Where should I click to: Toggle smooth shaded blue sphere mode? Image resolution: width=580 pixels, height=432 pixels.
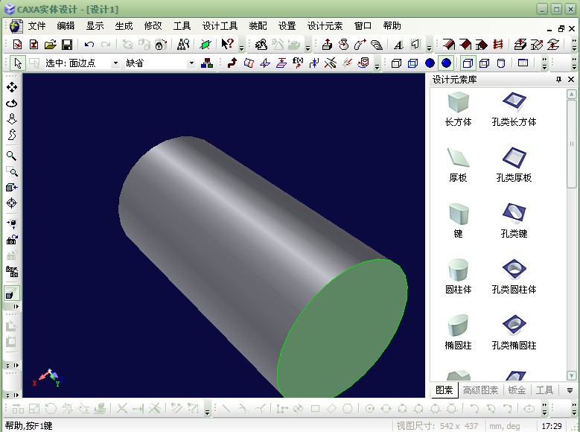[x=446, y=63]
